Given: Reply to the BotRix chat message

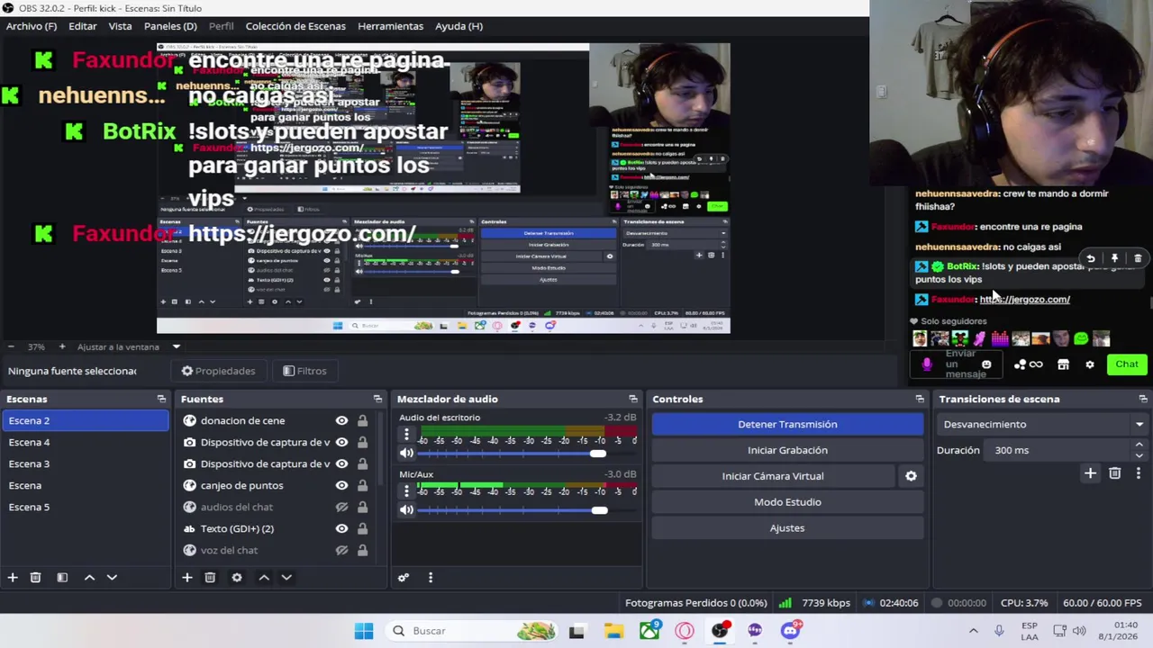Looking at the screenshot, I should (1090, 258).
